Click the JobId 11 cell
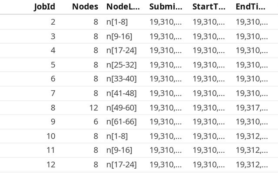Image resolution: width=278 pixels, height=173 pixels. [x=51, y=150]
